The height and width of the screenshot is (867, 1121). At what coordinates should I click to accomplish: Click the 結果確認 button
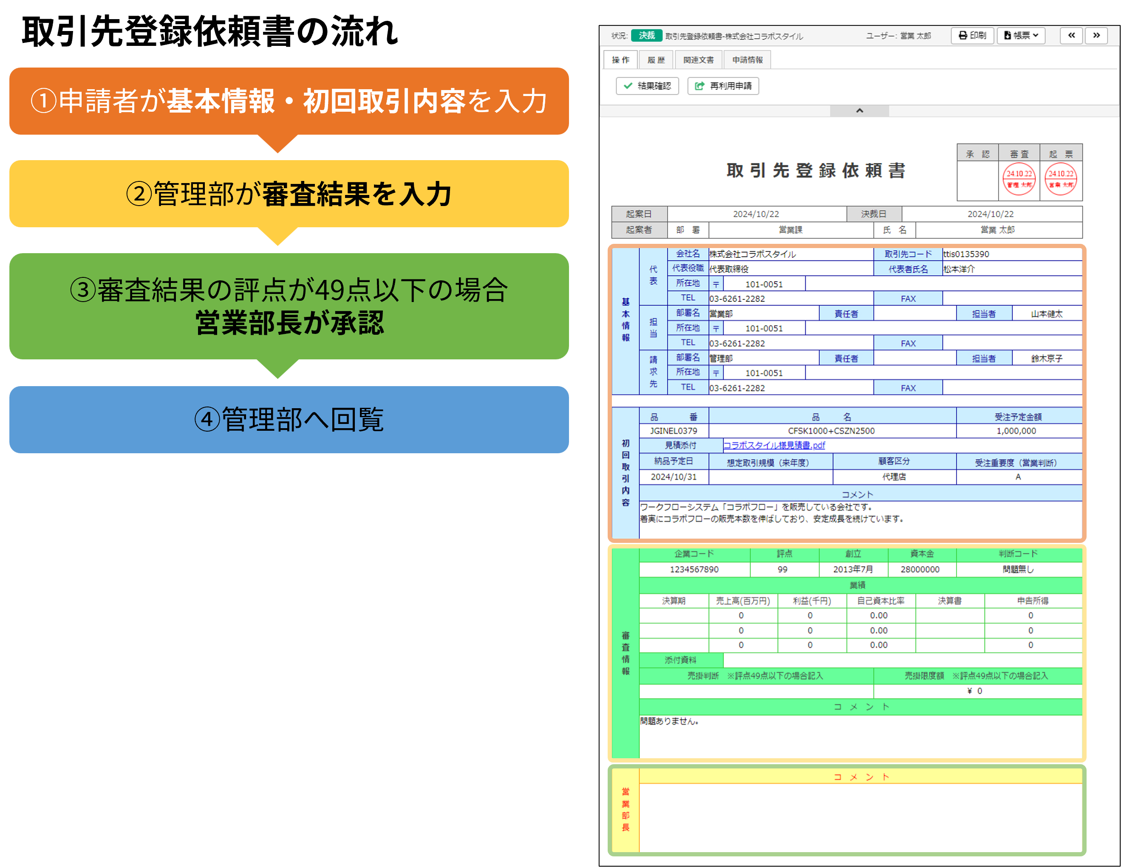pos(647,86)
